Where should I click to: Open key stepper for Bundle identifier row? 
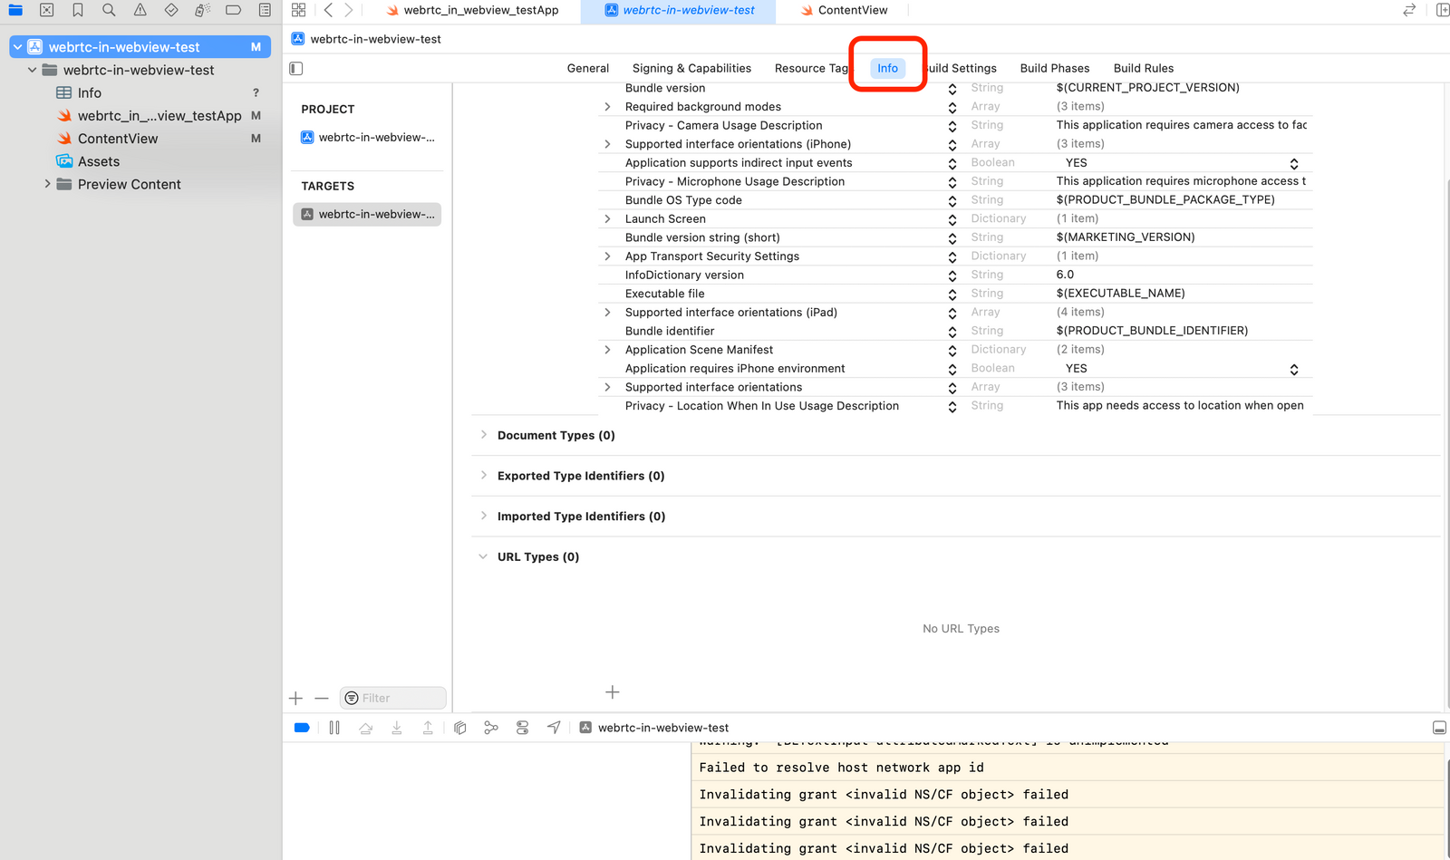pos(952,332)
